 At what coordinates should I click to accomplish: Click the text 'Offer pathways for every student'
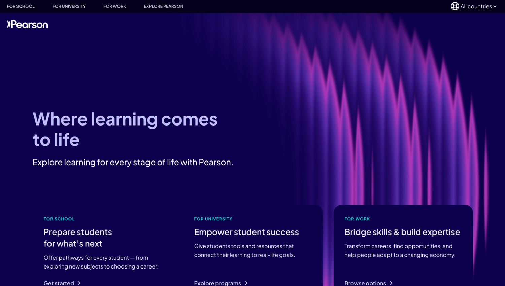(101, 262)
